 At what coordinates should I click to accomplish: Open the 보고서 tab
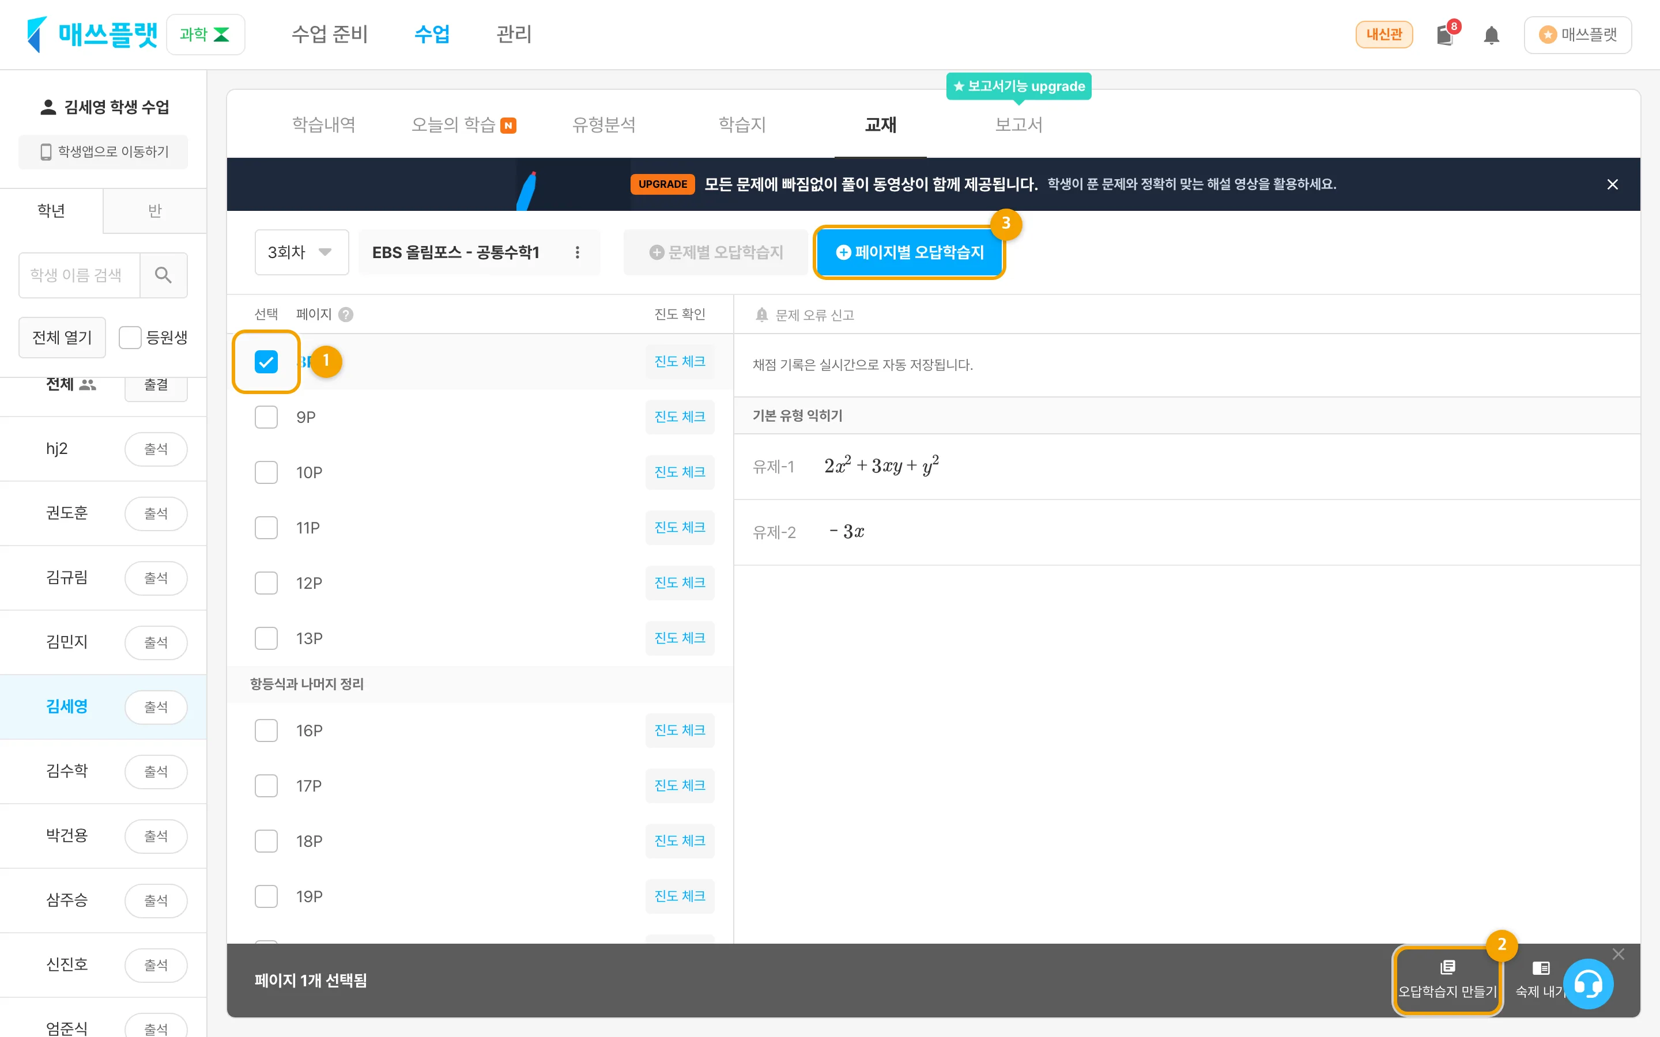1018,124
